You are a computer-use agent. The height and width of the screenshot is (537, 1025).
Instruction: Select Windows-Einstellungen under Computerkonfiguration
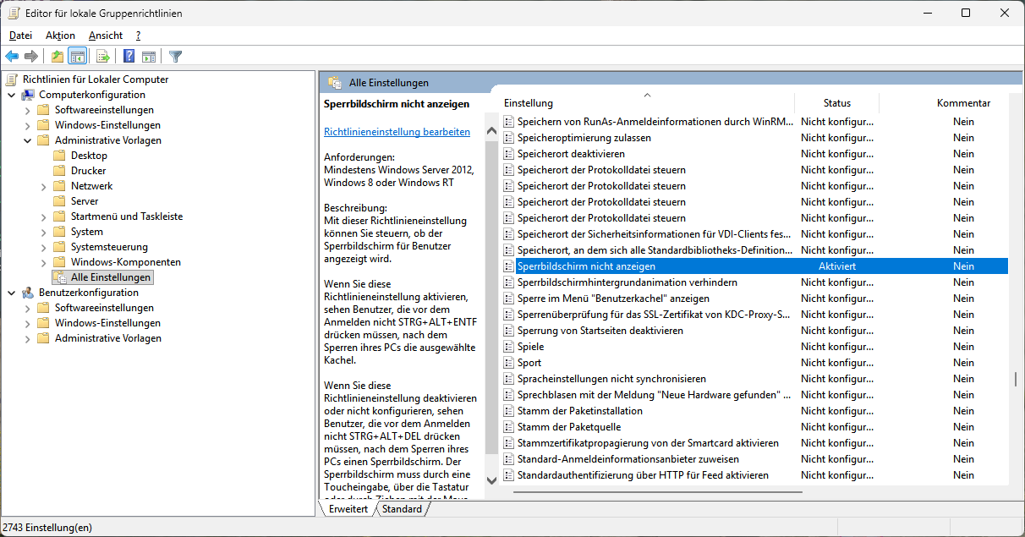(107, 125)
